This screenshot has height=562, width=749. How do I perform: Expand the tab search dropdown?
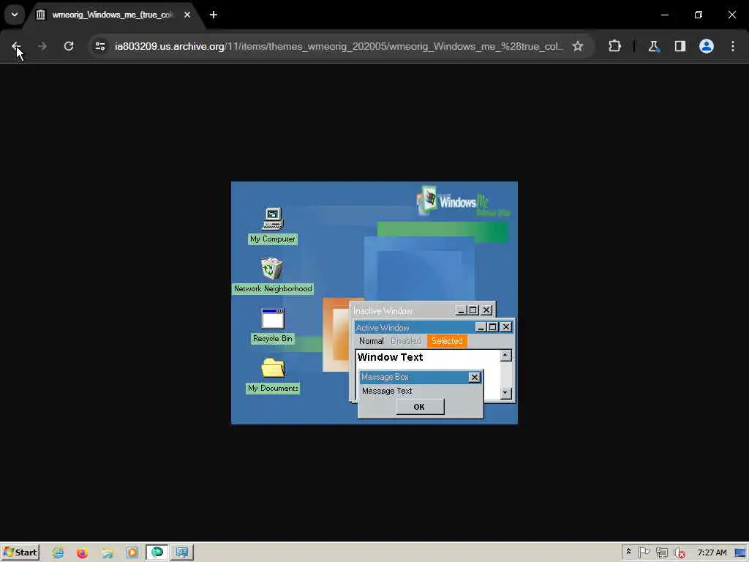tap(15, 15)
